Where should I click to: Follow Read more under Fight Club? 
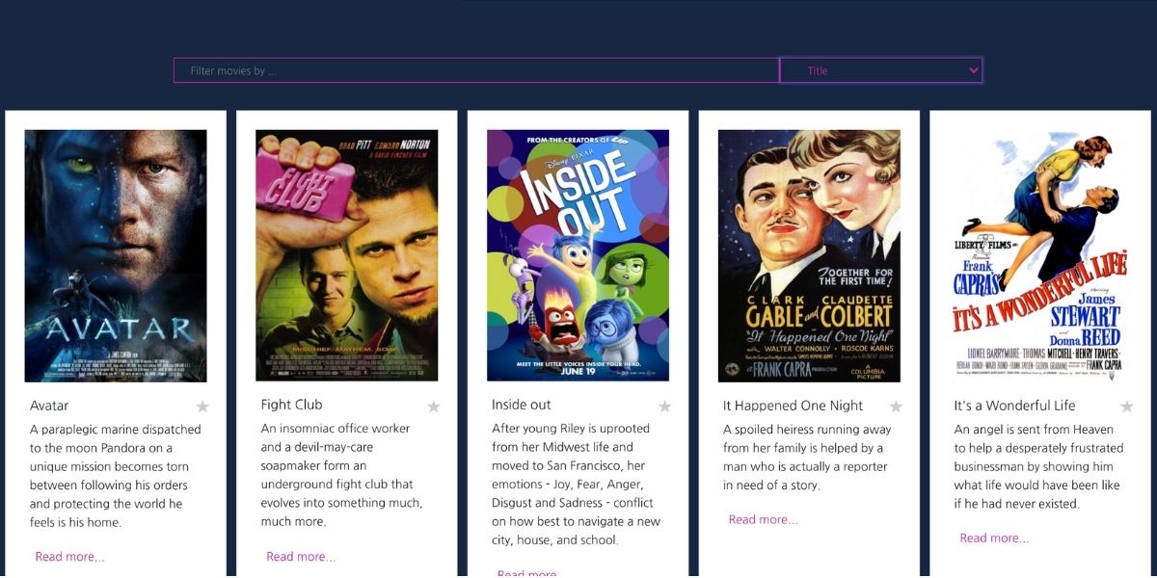coord(301,557)
